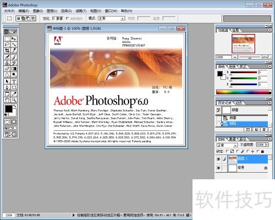Choose 'Add to selection' in options bar
Viewport: 275px width, 220px height.
pos(23,18)
